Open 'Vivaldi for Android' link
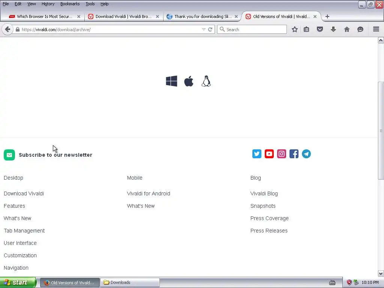Image resolution: width=384 pixels, height=288 pixels. (x=148, y=193)
